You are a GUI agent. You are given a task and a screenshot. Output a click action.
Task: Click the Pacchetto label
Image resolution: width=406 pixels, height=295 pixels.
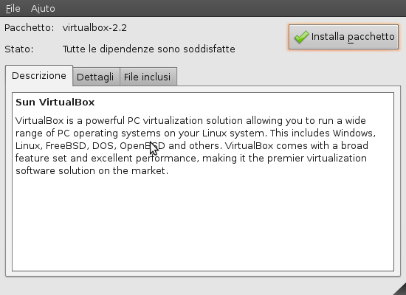(x=30, y=28)
